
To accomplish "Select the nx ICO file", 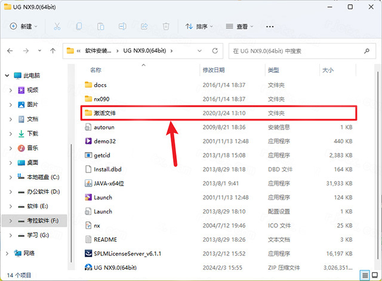I will point(93,226).
